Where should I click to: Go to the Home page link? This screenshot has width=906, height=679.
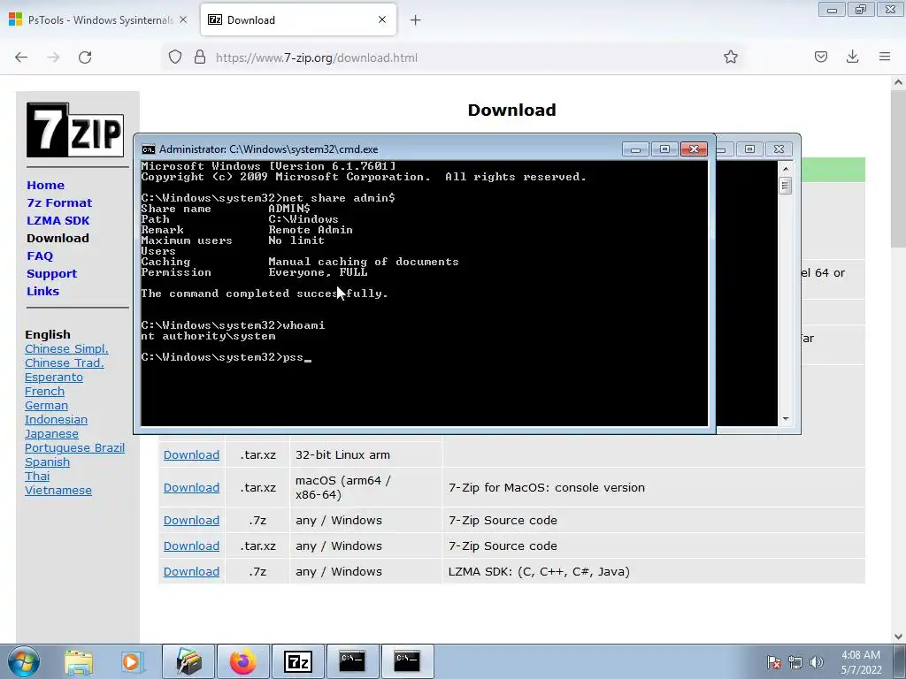click(46, 186)
